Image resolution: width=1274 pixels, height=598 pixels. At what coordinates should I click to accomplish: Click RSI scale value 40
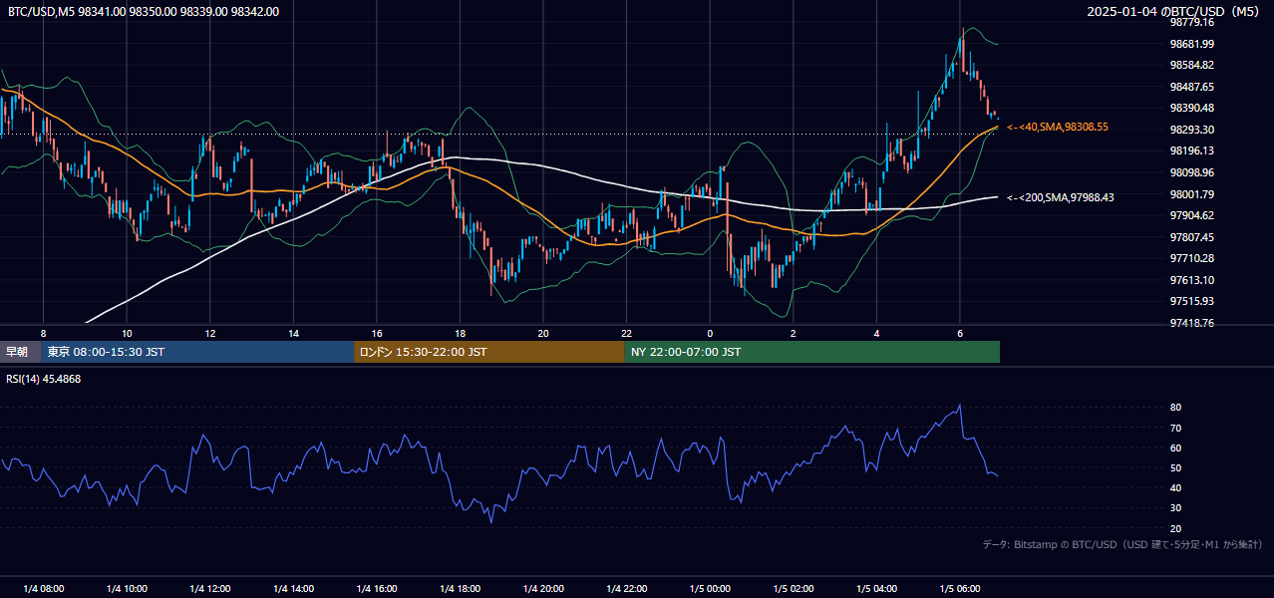pyautogui.click(x=1176, y=487)
